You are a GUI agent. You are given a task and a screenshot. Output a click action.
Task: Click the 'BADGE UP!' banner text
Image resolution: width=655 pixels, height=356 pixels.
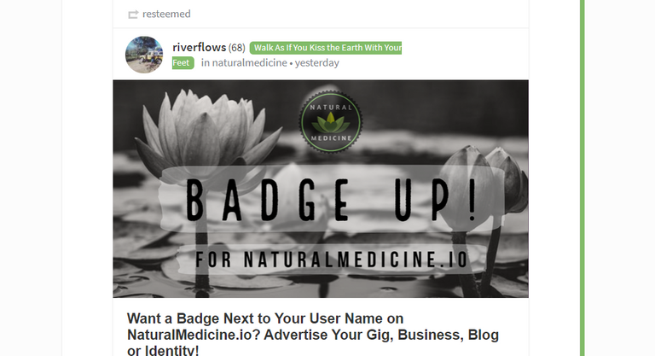pyautogui.click(x=330, y=200)
